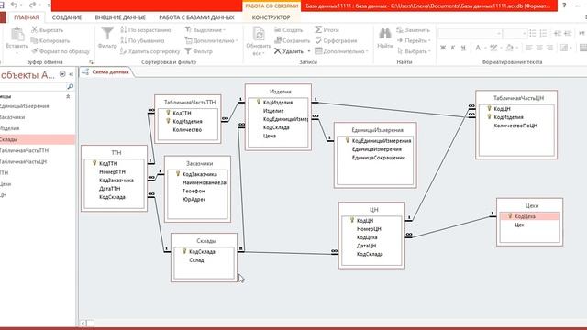Align text right
587x330 pixels.
click(549, 48)
